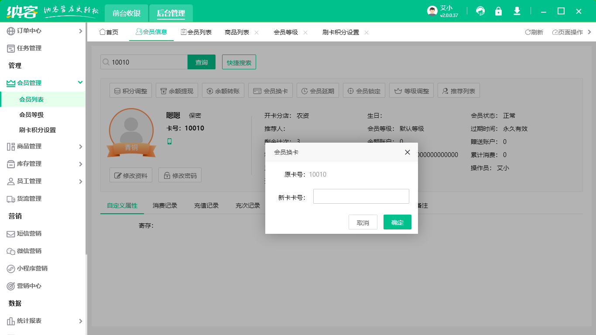Click the lock screen icon
This screenshot has width=596, height=335.
(x=498, y=11)
